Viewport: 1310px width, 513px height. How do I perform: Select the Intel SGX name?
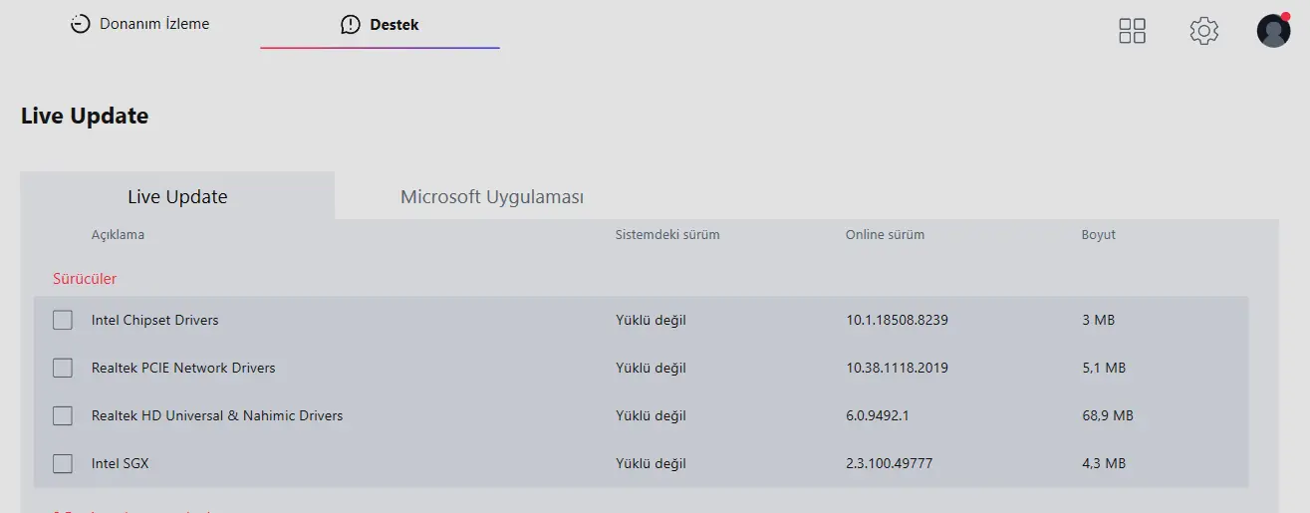pos(120,463)
